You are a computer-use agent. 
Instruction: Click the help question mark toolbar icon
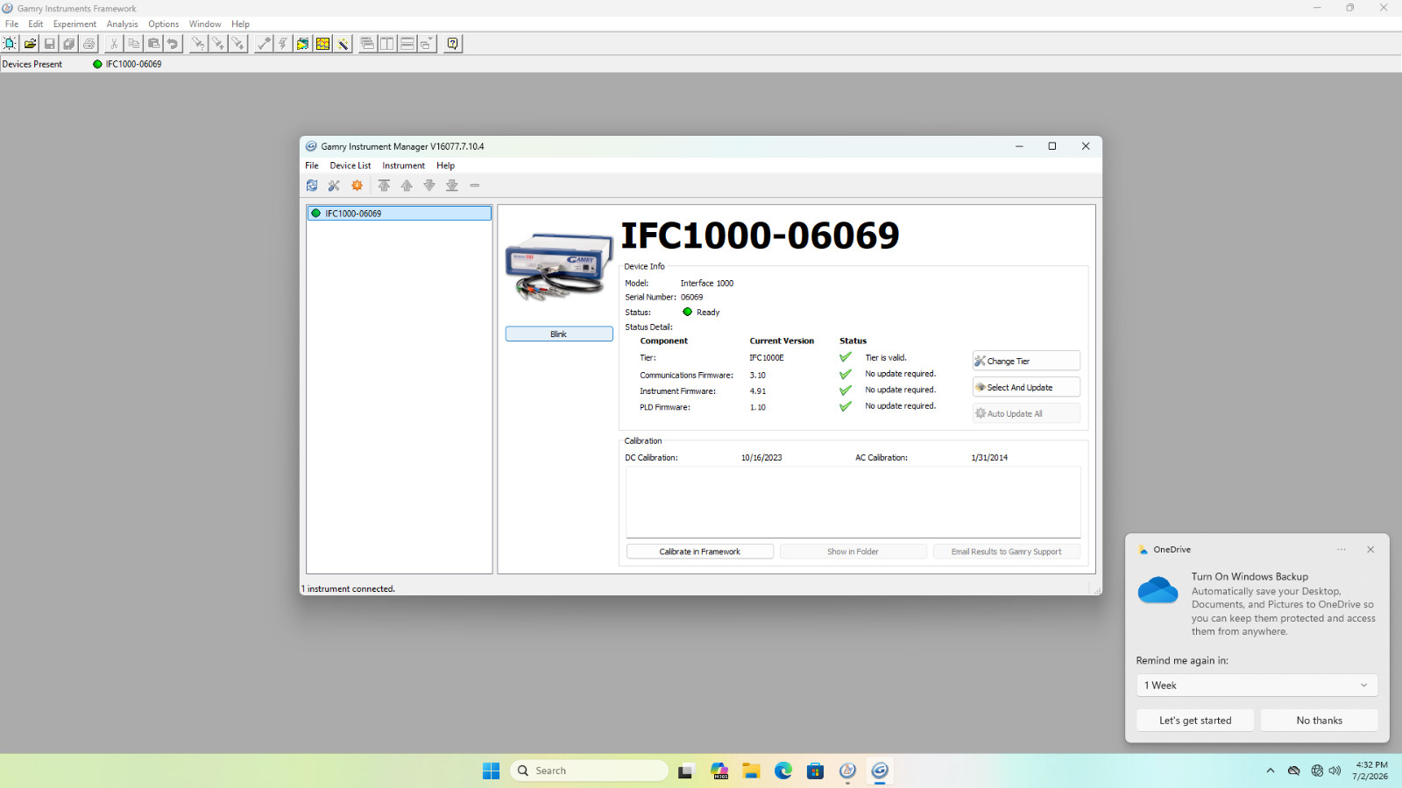pyautogui.click(x=452, y=44)
